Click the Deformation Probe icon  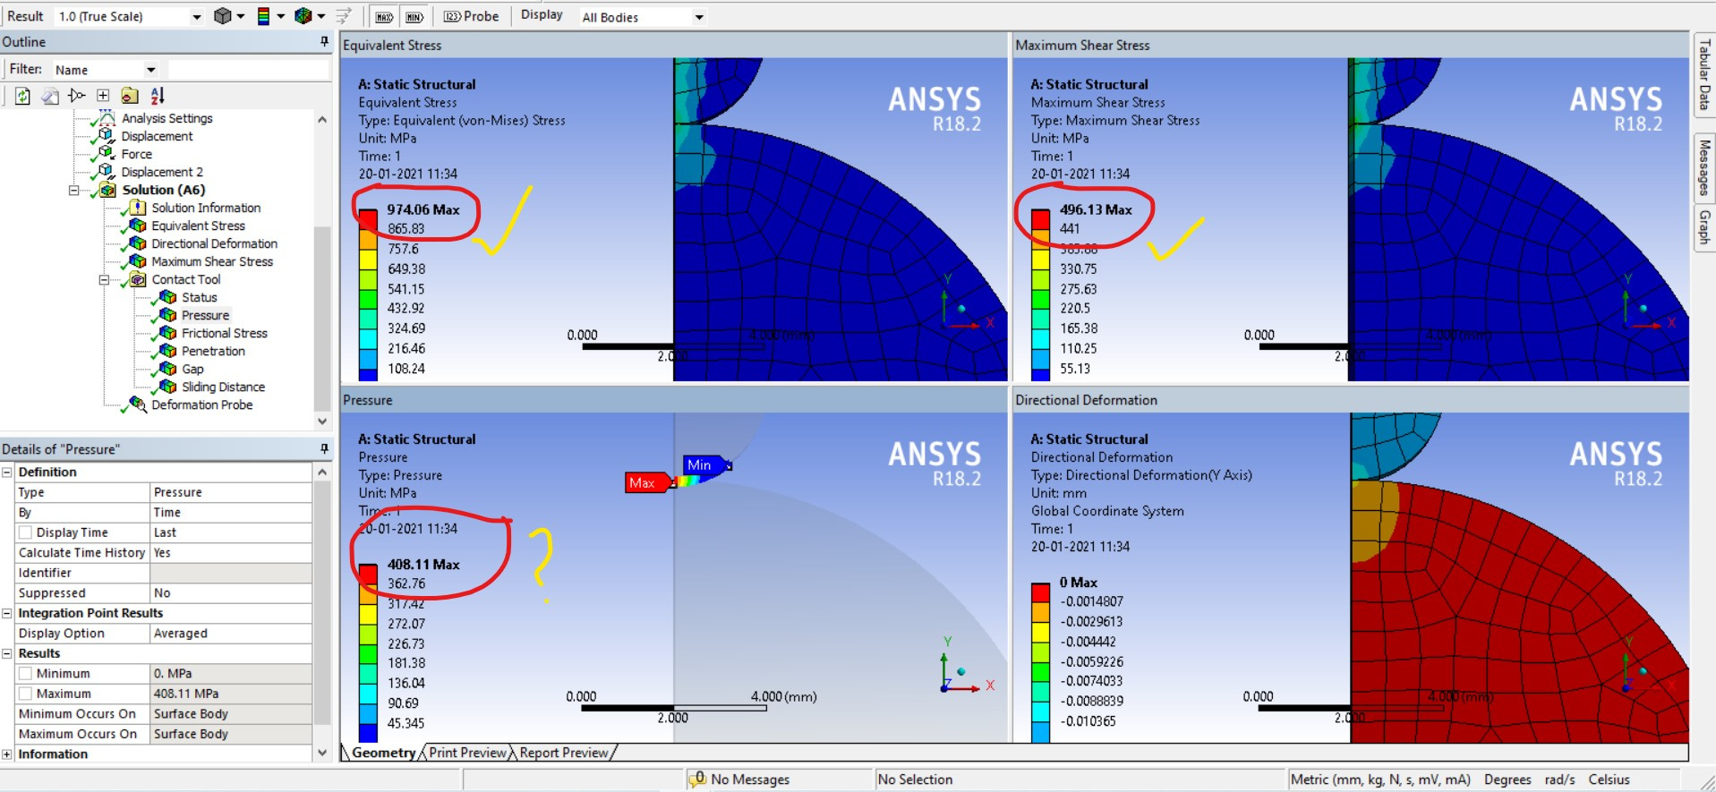click(x=138, y=405)
